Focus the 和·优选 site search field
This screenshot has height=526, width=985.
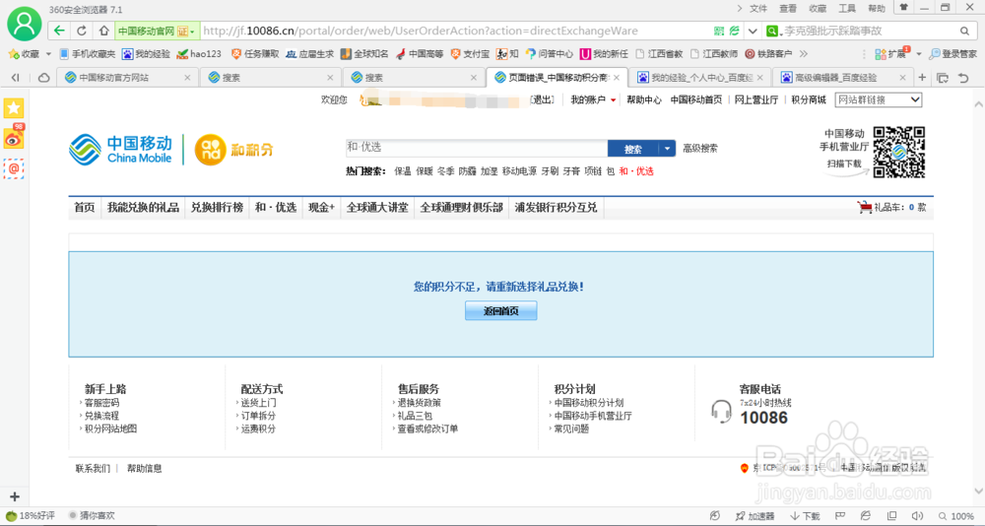click(476, 149)
